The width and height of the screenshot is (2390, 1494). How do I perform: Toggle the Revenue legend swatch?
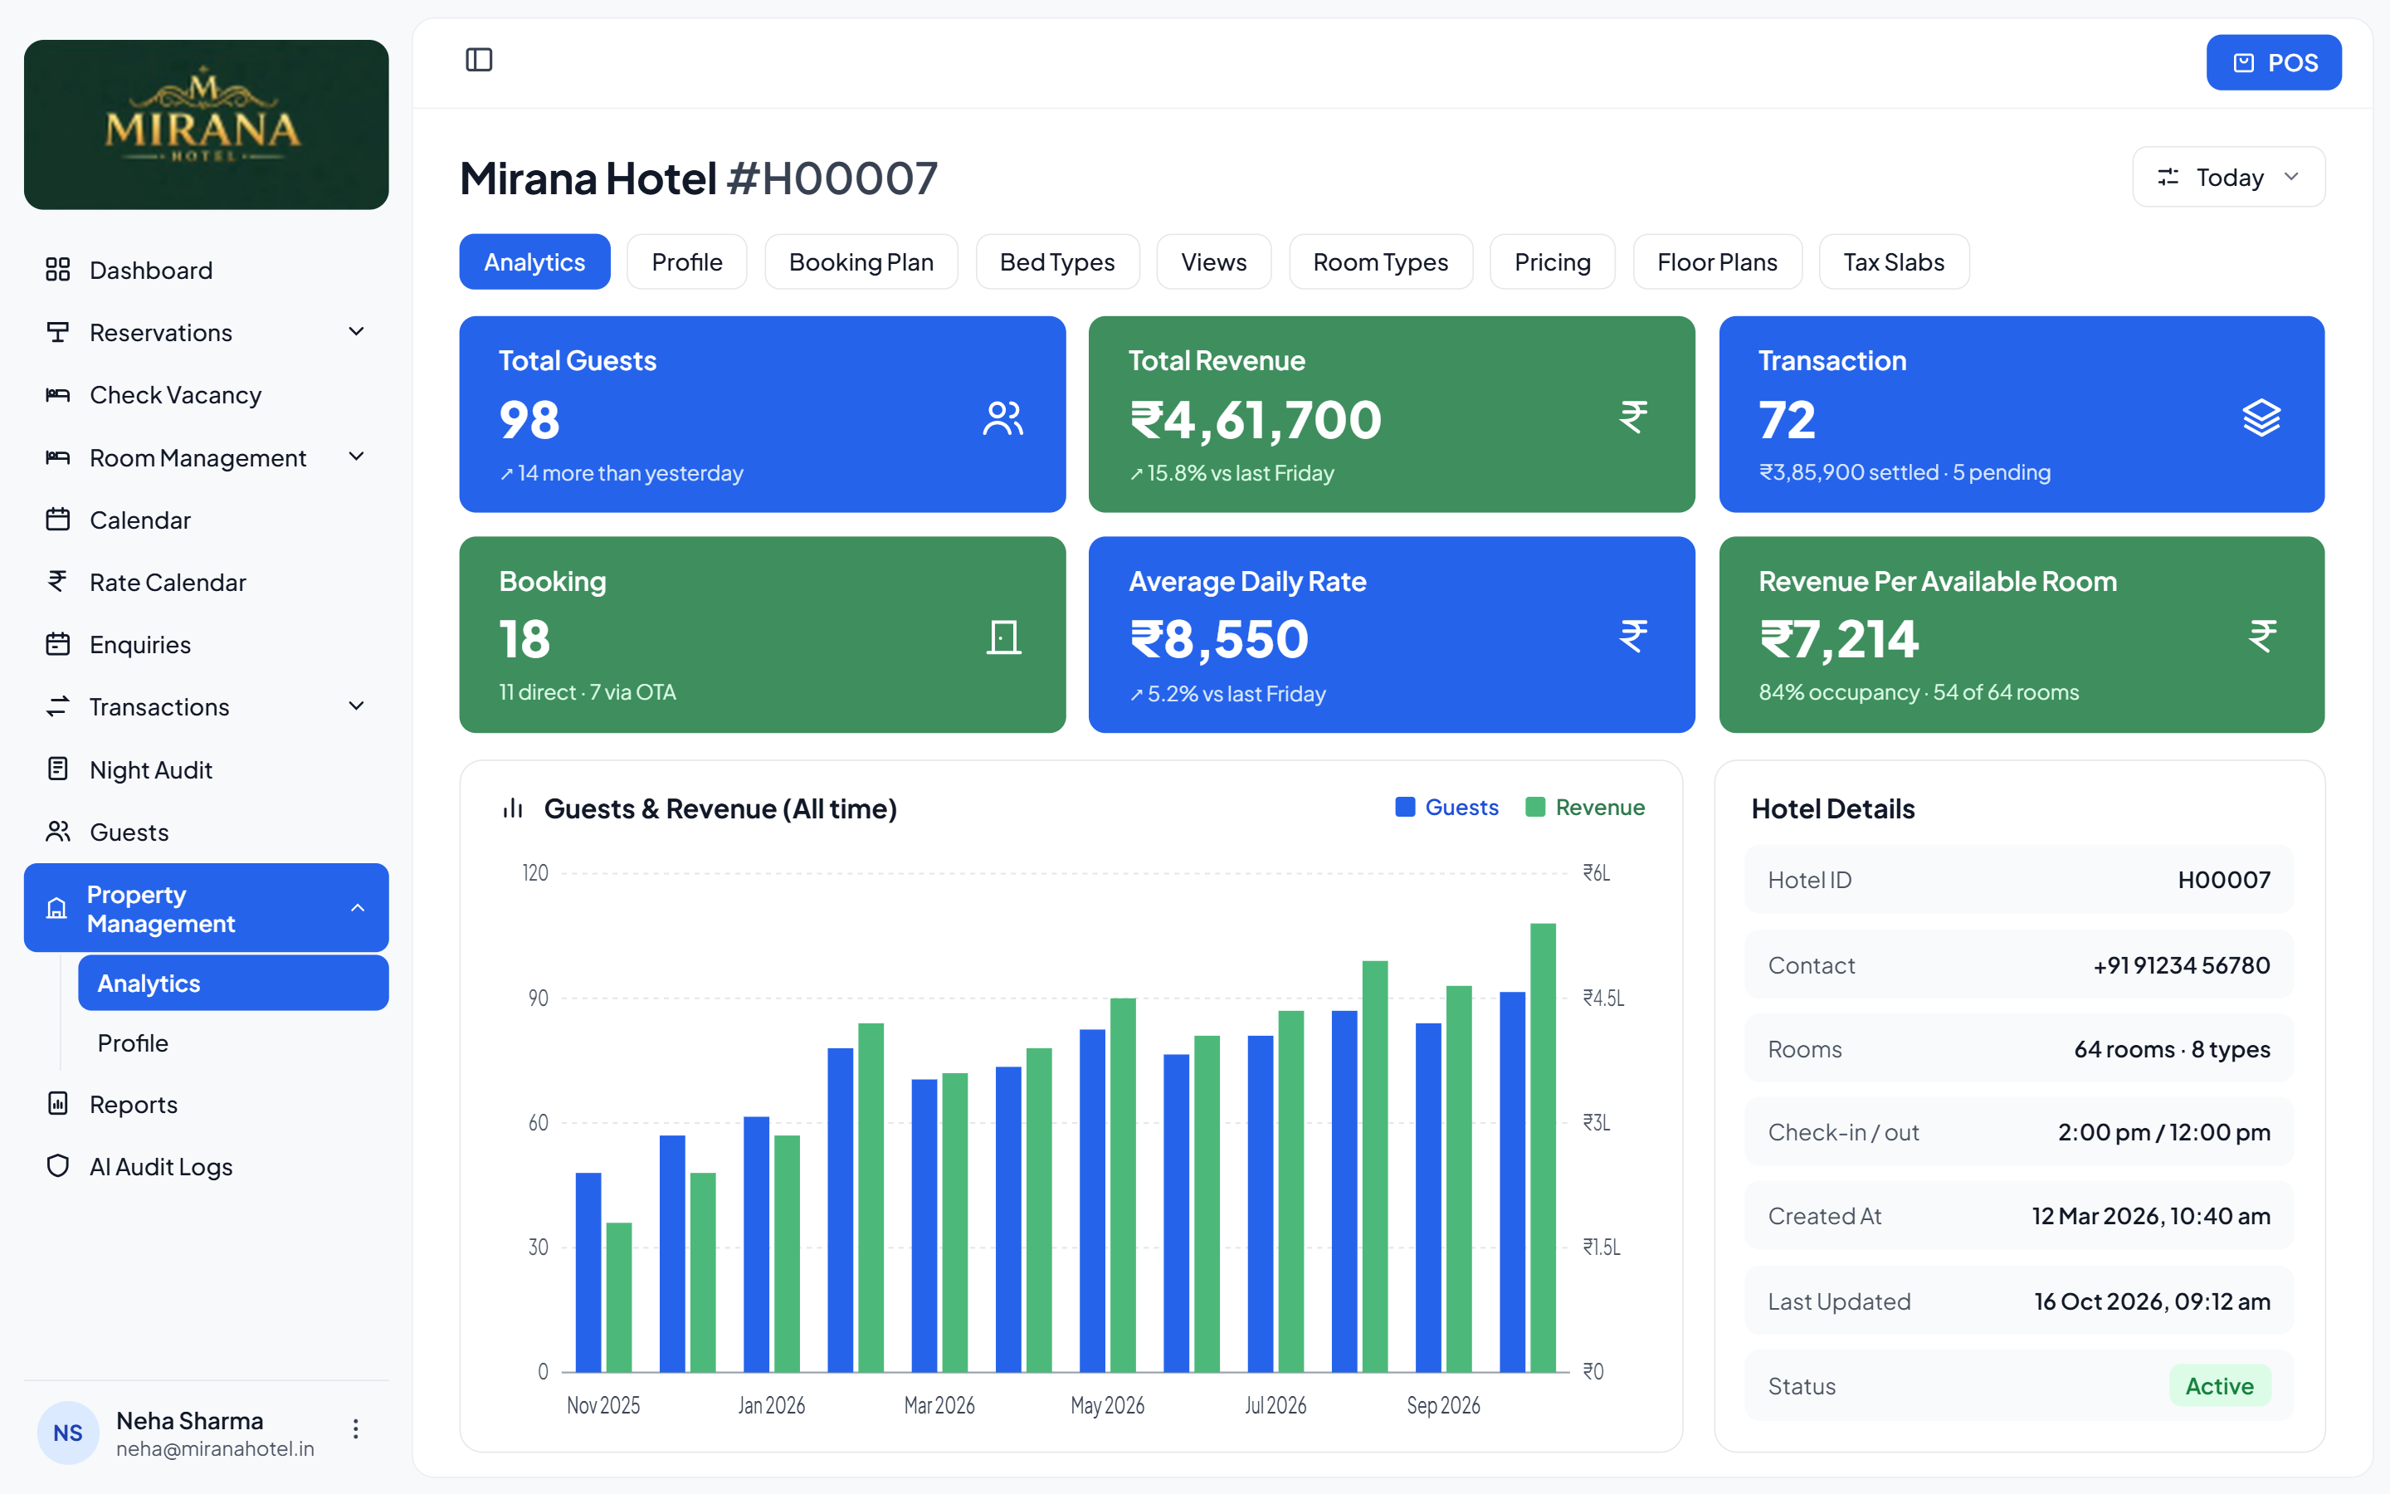pos(1534,808)
